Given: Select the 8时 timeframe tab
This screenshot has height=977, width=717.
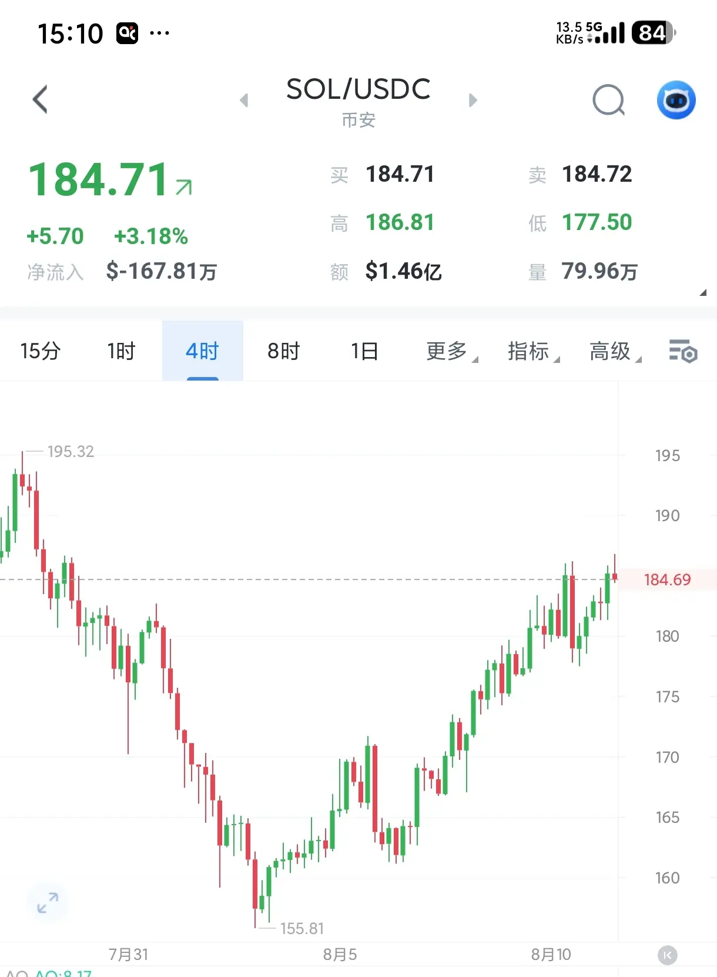Looking at the screenshot, I should tap(283, 351).
